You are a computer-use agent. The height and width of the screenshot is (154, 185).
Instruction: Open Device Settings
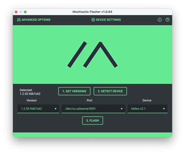tap(106, 20)
